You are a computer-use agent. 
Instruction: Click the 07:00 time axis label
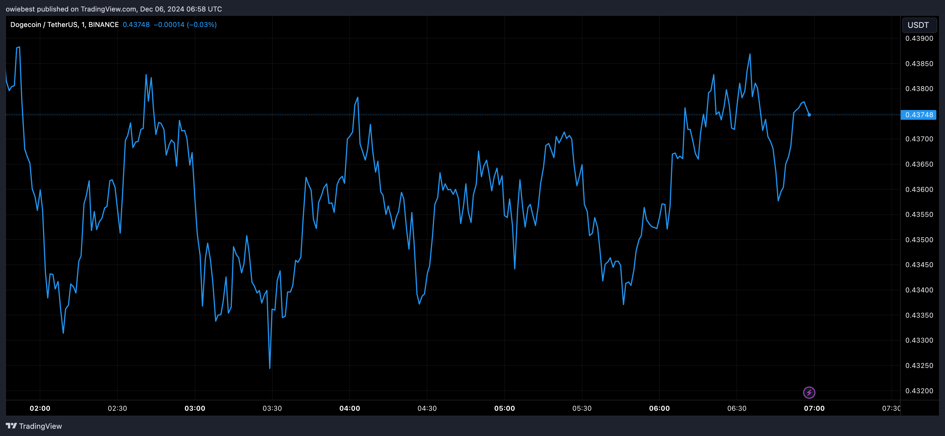[814, 408]
